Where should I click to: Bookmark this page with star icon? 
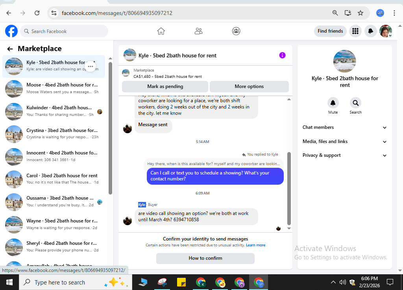point(360,13)
